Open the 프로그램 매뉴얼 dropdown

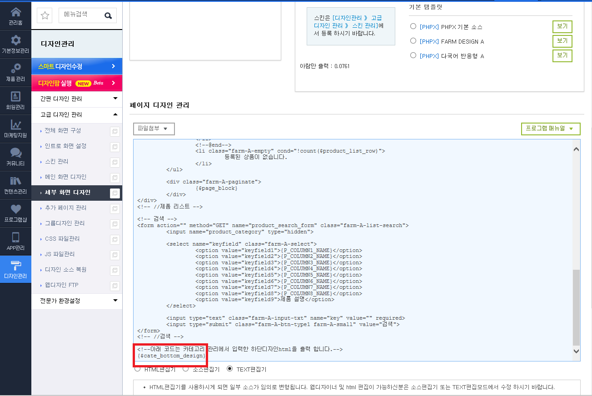point(551,129)
